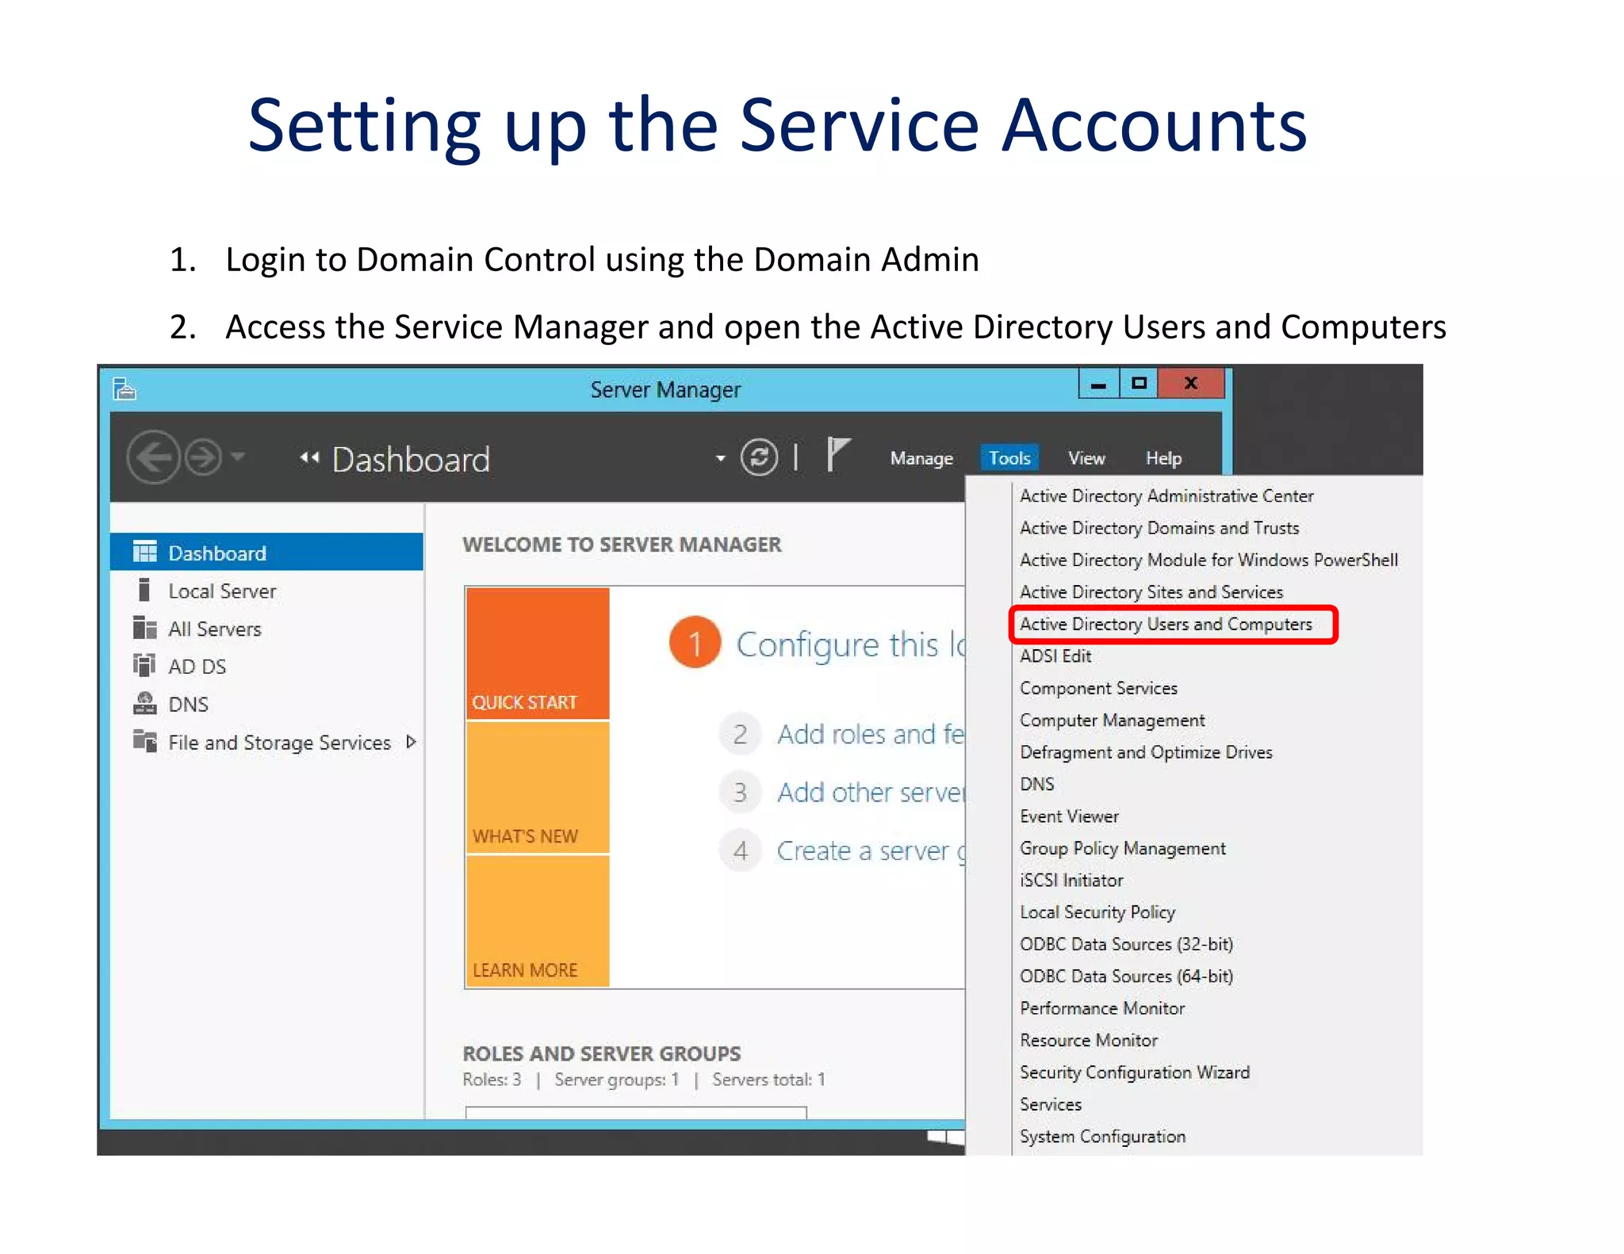Select AD DS in the sidebar
Screen dimensions: 1624x1254
pos(266,666)
